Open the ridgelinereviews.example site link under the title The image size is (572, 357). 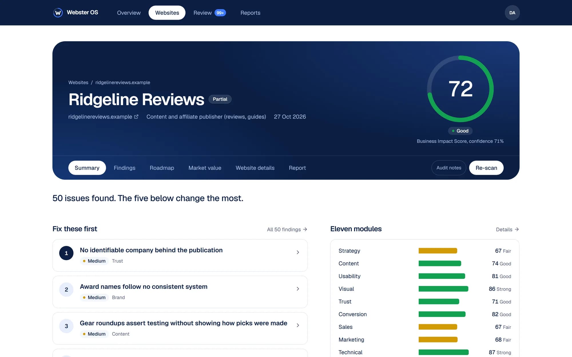[x=103, y=117]
